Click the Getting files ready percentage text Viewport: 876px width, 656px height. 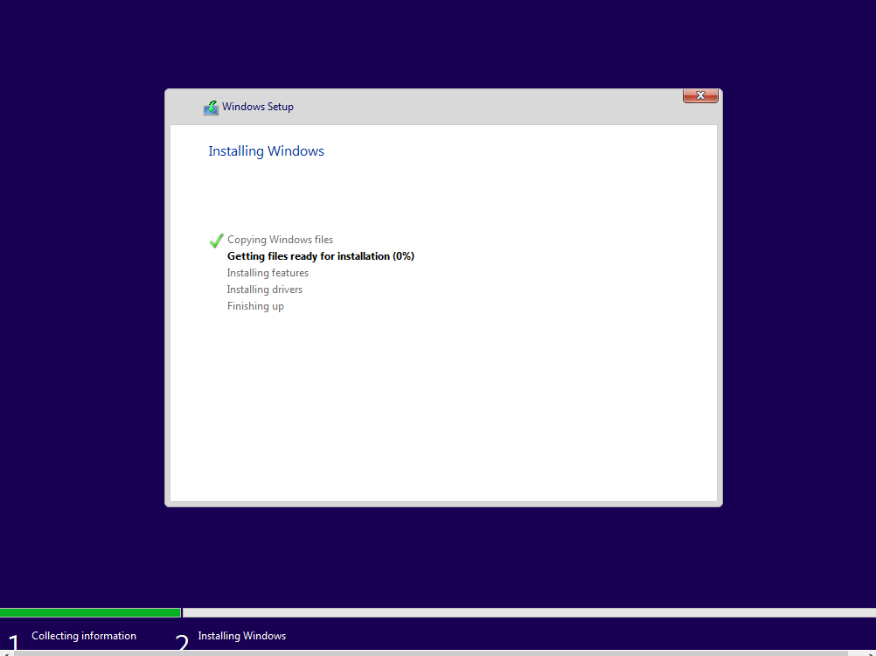point(404,255)
